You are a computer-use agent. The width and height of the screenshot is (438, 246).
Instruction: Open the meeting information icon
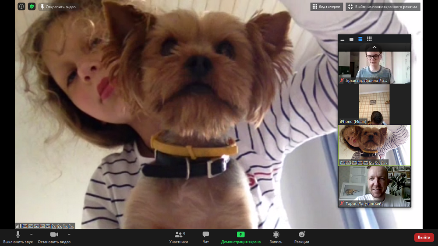coord(21,7)
